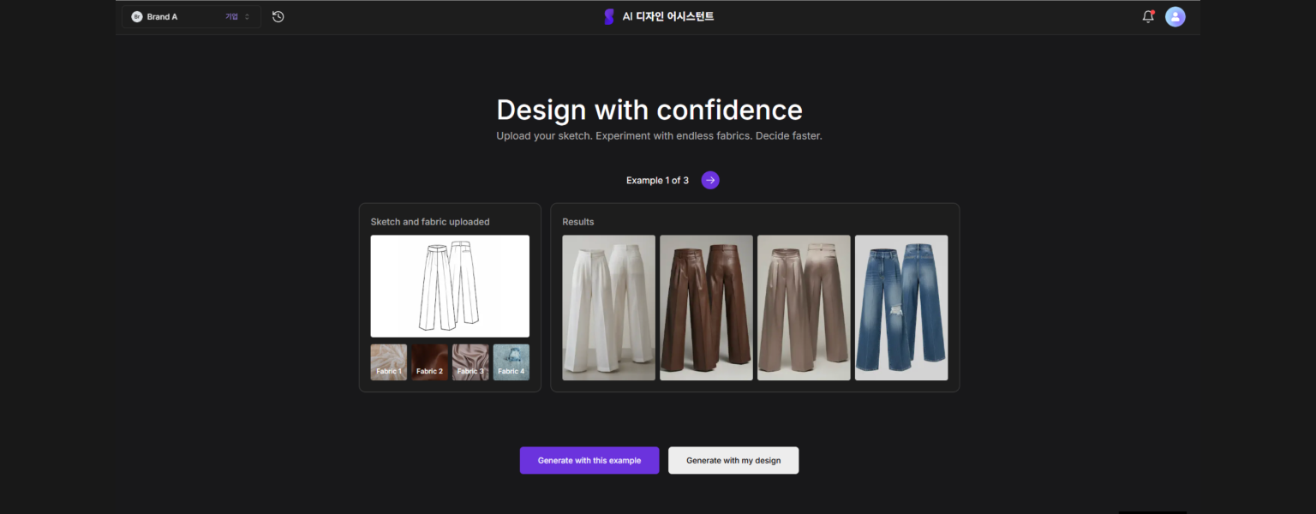Select the Fabric 2 swatch

pos(429,362)
